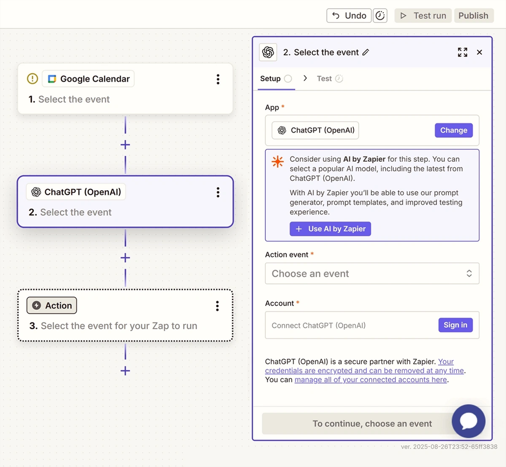Add step after the Action step
506x467 pixels.
[125, 371]
